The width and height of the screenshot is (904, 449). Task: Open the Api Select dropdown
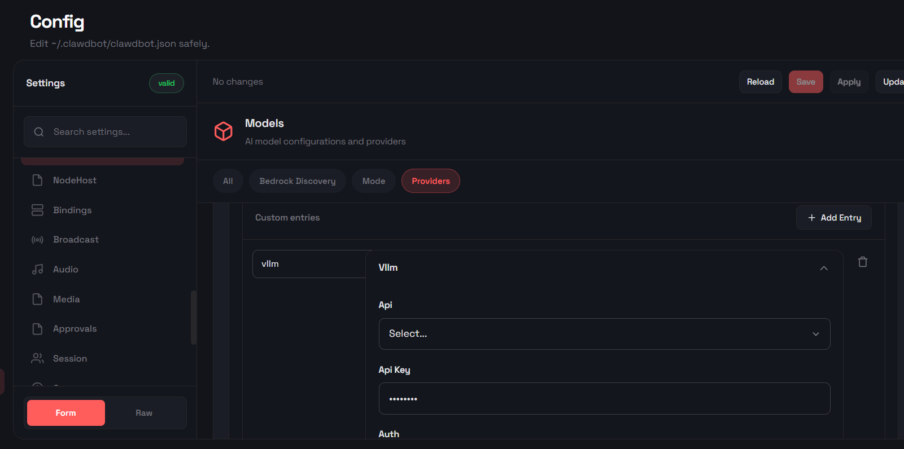click(x=604, y=334)
